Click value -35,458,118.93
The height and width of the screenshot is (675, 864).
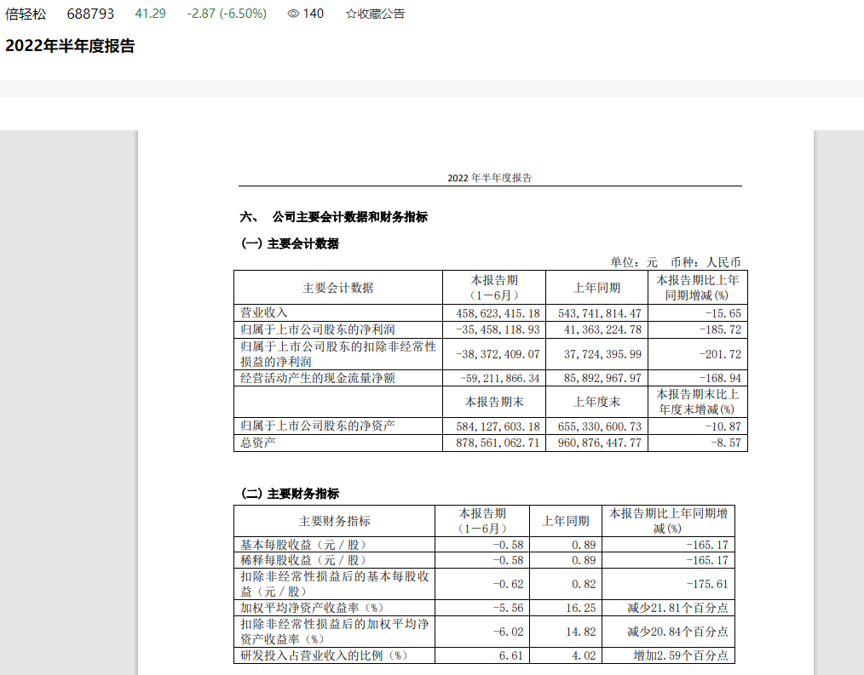click(x=498, y=329)
